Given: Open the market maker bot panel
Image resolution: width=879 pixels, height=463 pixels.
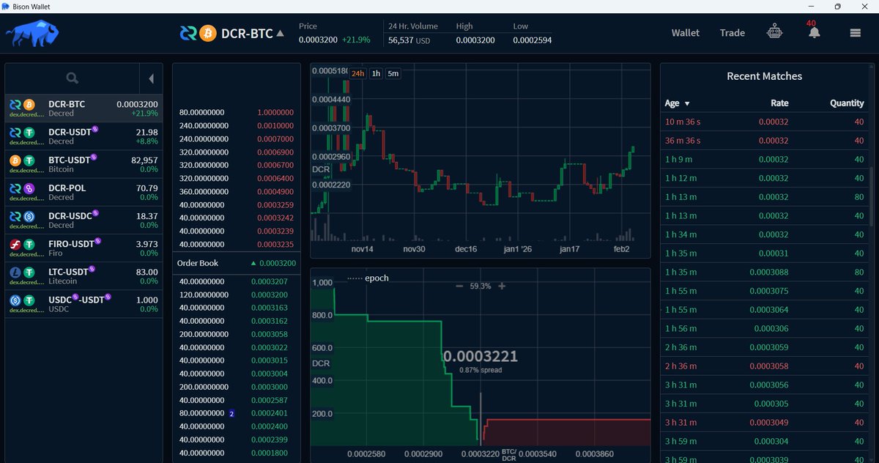Looking at the screenshot, I should pyautogui.click(x=774, y=32).
